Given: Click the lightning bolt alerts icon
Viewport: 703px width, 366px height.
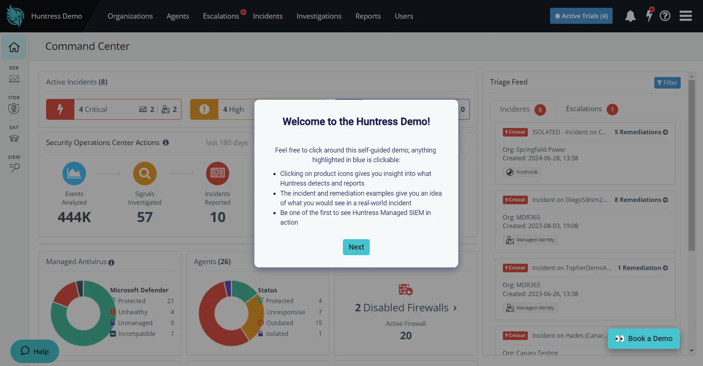Looking at the screenshot, I should [649, 16].
